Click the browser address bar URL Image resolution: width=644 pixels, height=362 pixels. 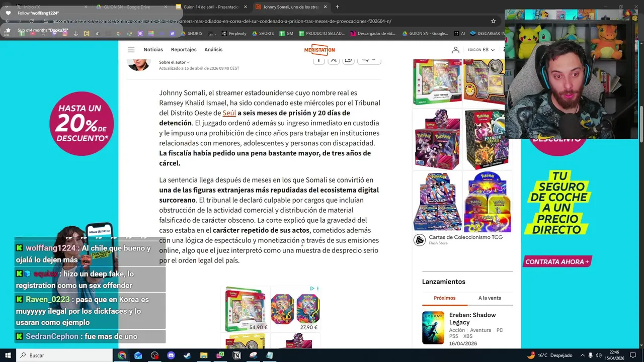click(x=221, y=21)
